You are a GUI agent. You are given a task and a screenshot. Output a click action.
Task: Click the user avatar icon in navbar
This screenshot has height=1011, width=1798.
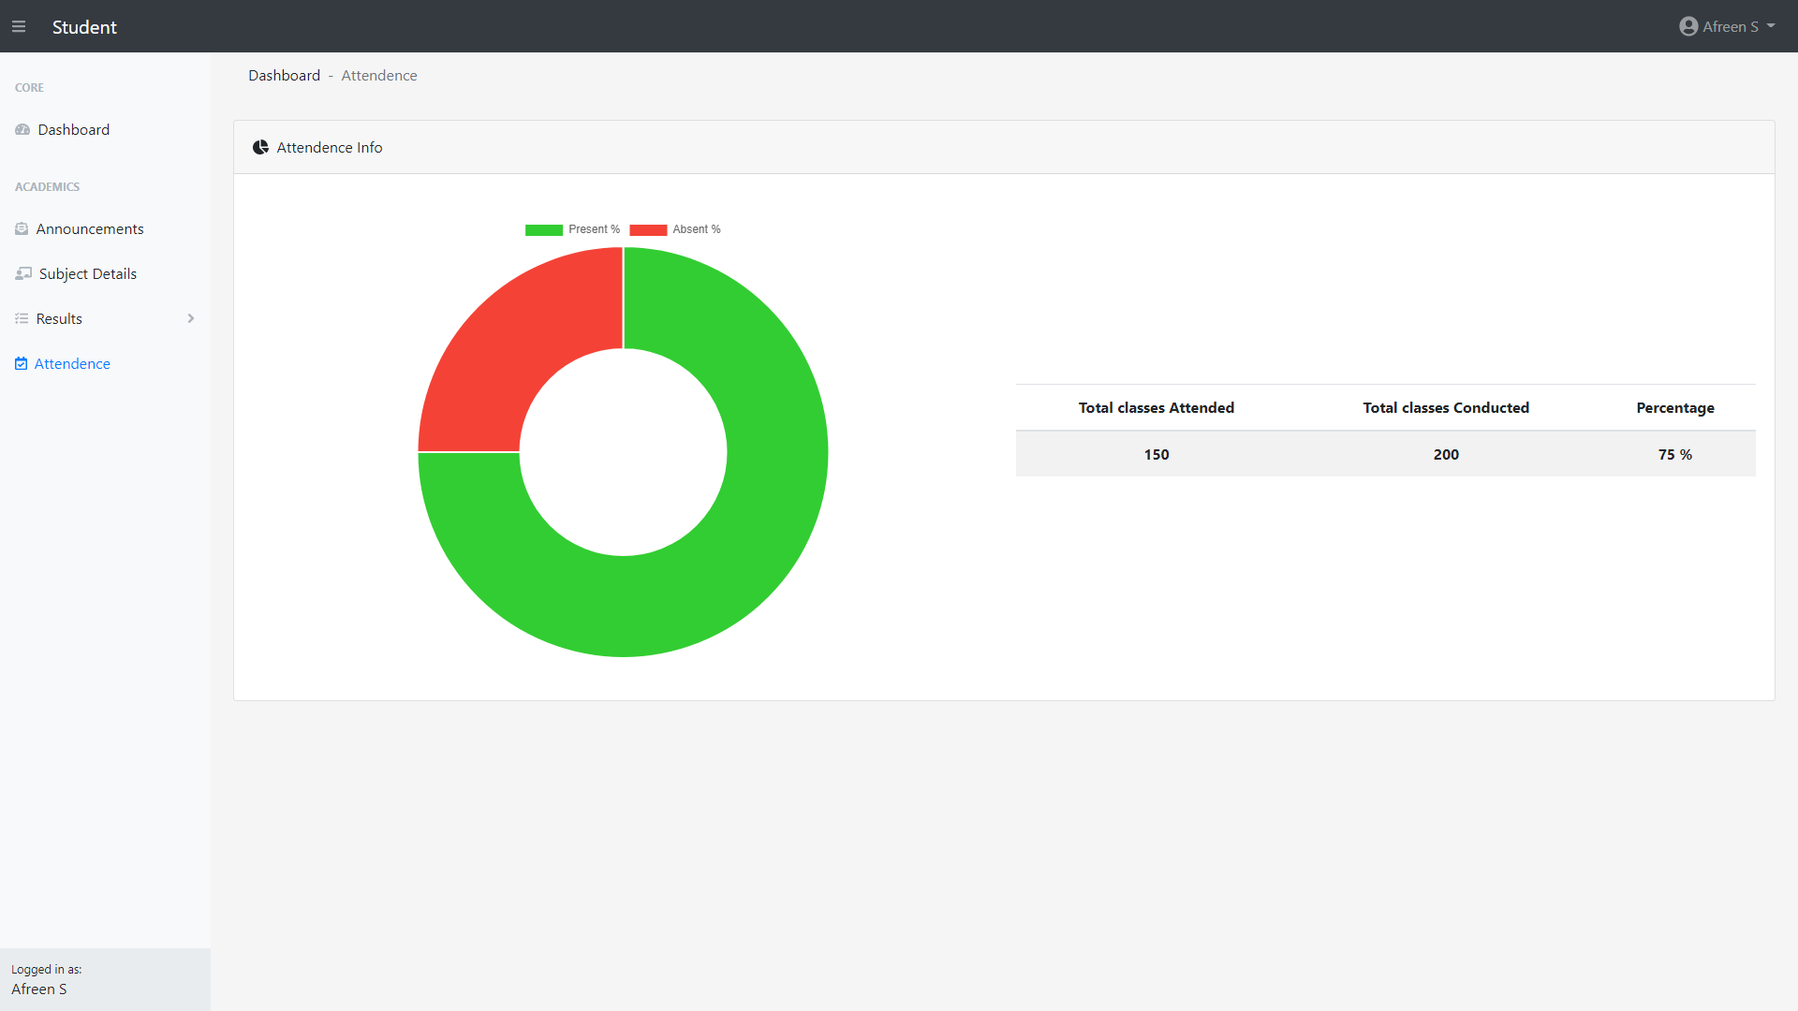1687,26
